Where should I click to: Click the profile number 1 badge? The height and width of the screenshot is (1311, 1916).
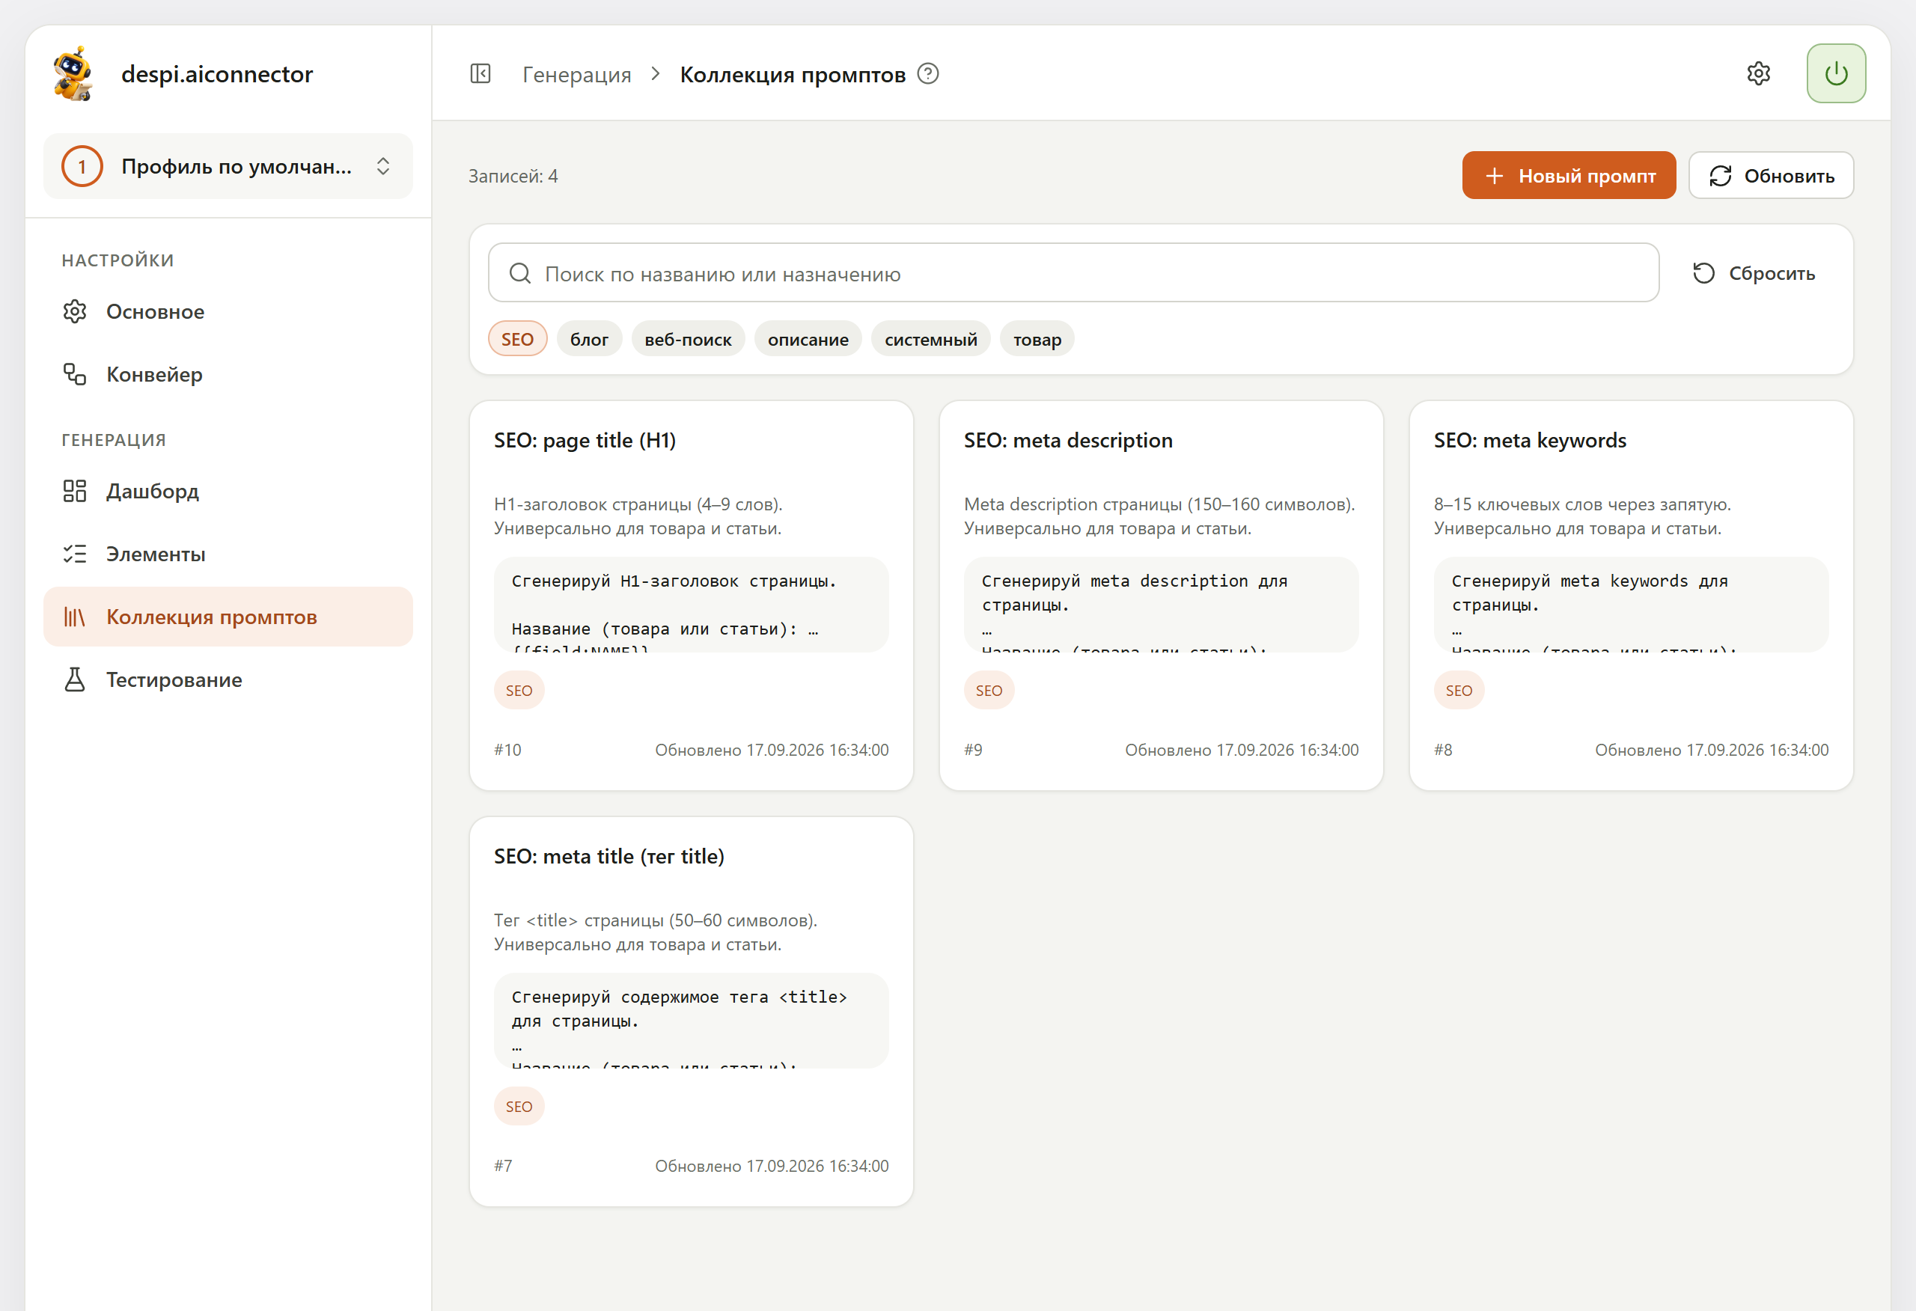pyautogui.click(x=82, y=167)
